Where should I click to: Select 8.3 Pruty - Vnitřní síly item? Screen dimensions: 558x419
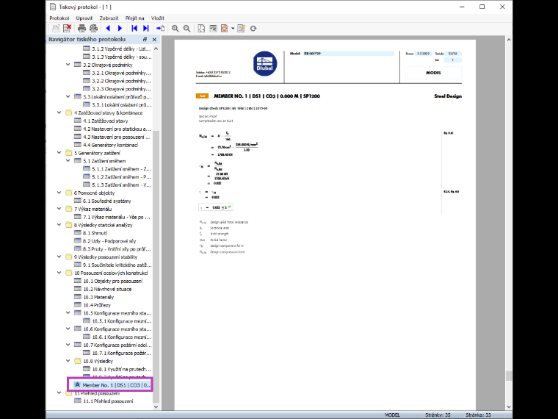click(117, 249)
